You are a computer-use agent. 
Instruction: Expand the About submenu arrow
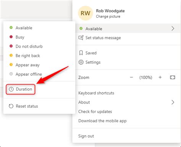pos(173,102)
